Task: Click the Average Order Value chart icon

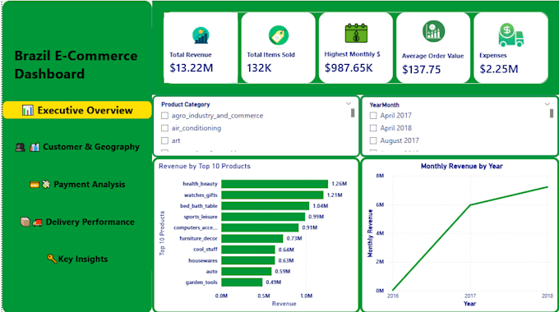Action: 433,31
